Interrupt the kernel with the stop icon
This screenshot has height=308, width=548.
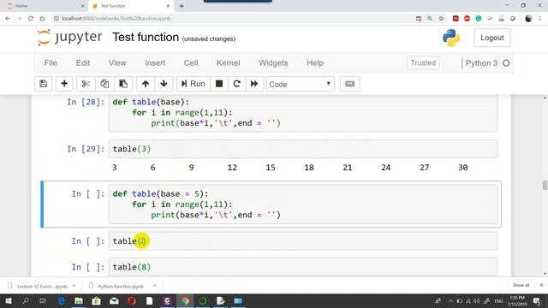coord(219,84)
